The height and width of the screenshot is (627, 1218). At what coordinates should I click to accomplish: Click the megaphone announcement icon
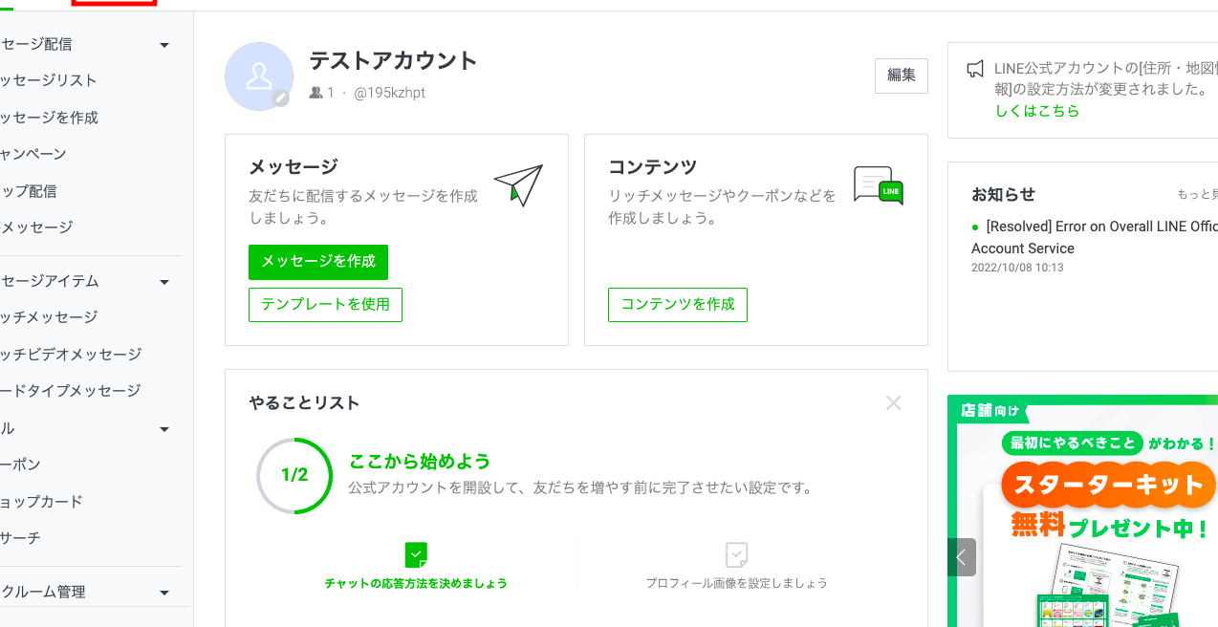click(975, 69)
